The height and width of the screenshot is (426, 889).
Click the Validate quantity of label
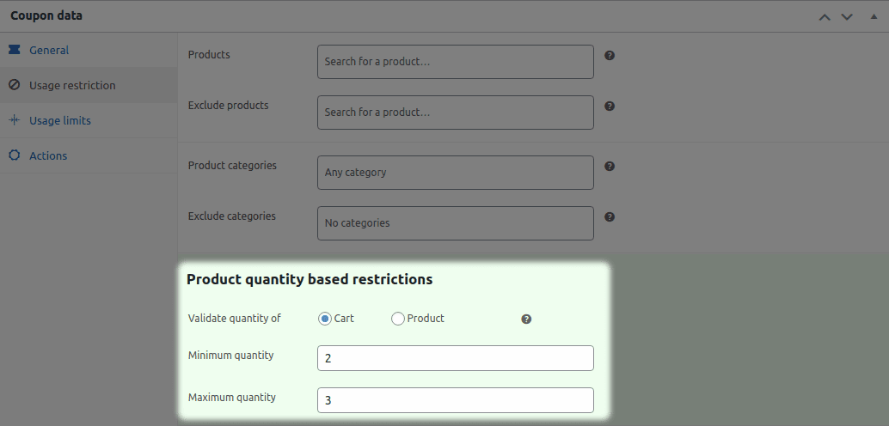tap(234, 319)
